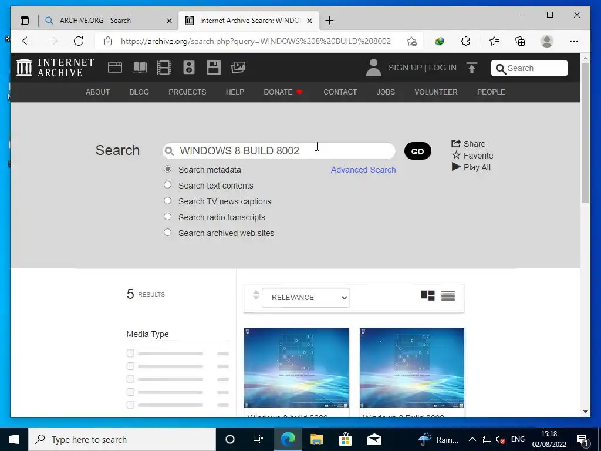Open the second Windows 8 Build thumbnail
The image size is (601, 451).
[412, 368]
